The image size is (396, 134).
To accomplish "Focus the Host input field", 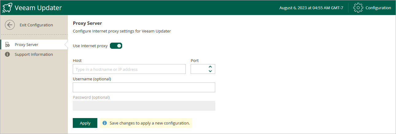I will [129, 69].
